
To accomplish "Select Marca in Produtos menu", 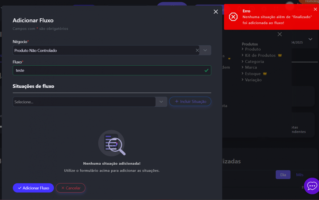I will tap(251, 67).
